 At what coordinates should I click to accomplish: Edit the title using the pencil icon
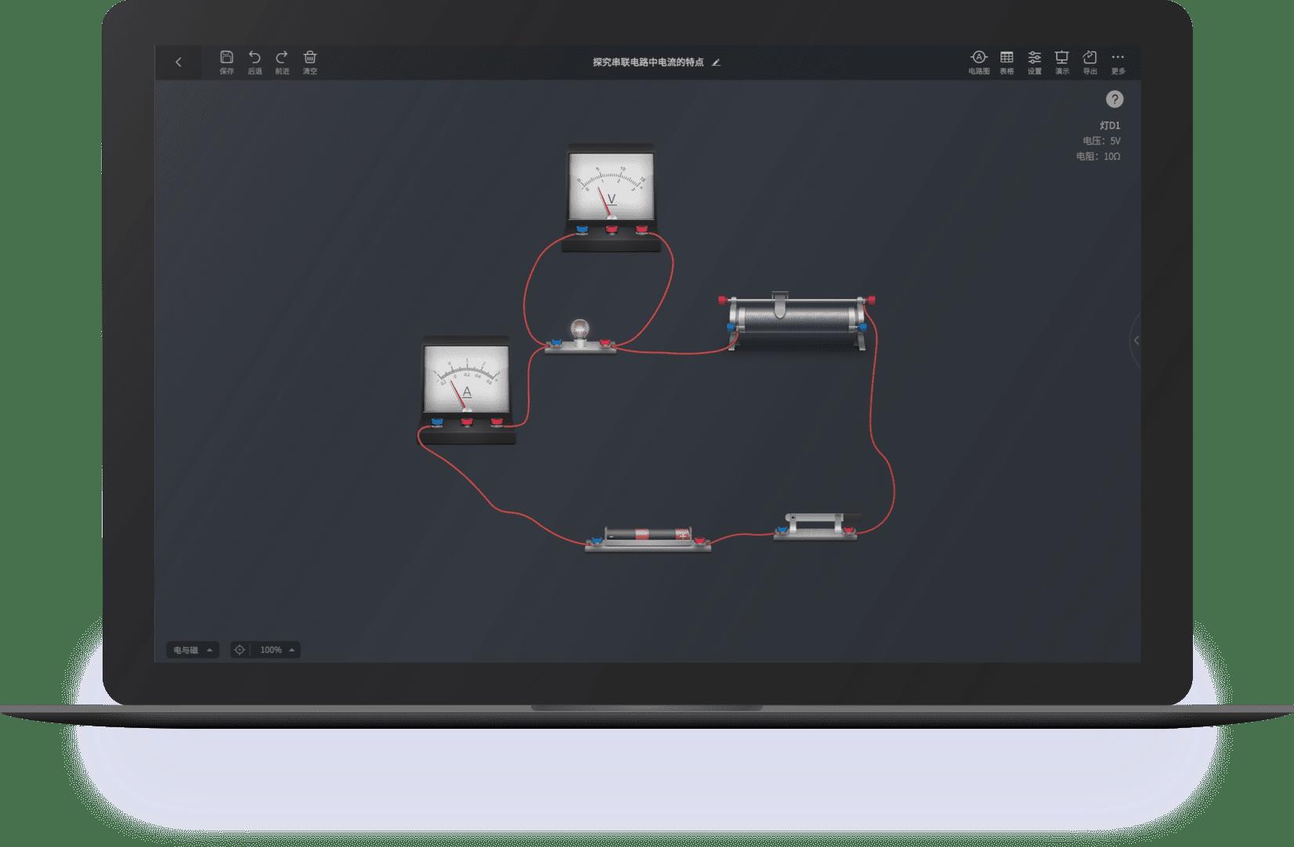click(x=716, y=63)
